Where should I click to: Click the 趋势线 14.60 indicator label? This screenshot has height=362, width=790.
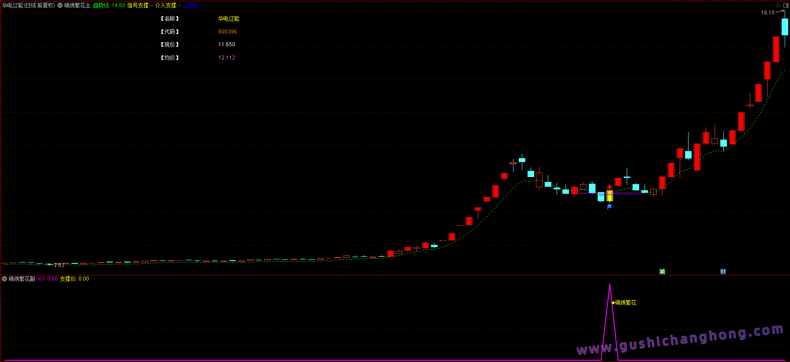[x=109, y=5]
